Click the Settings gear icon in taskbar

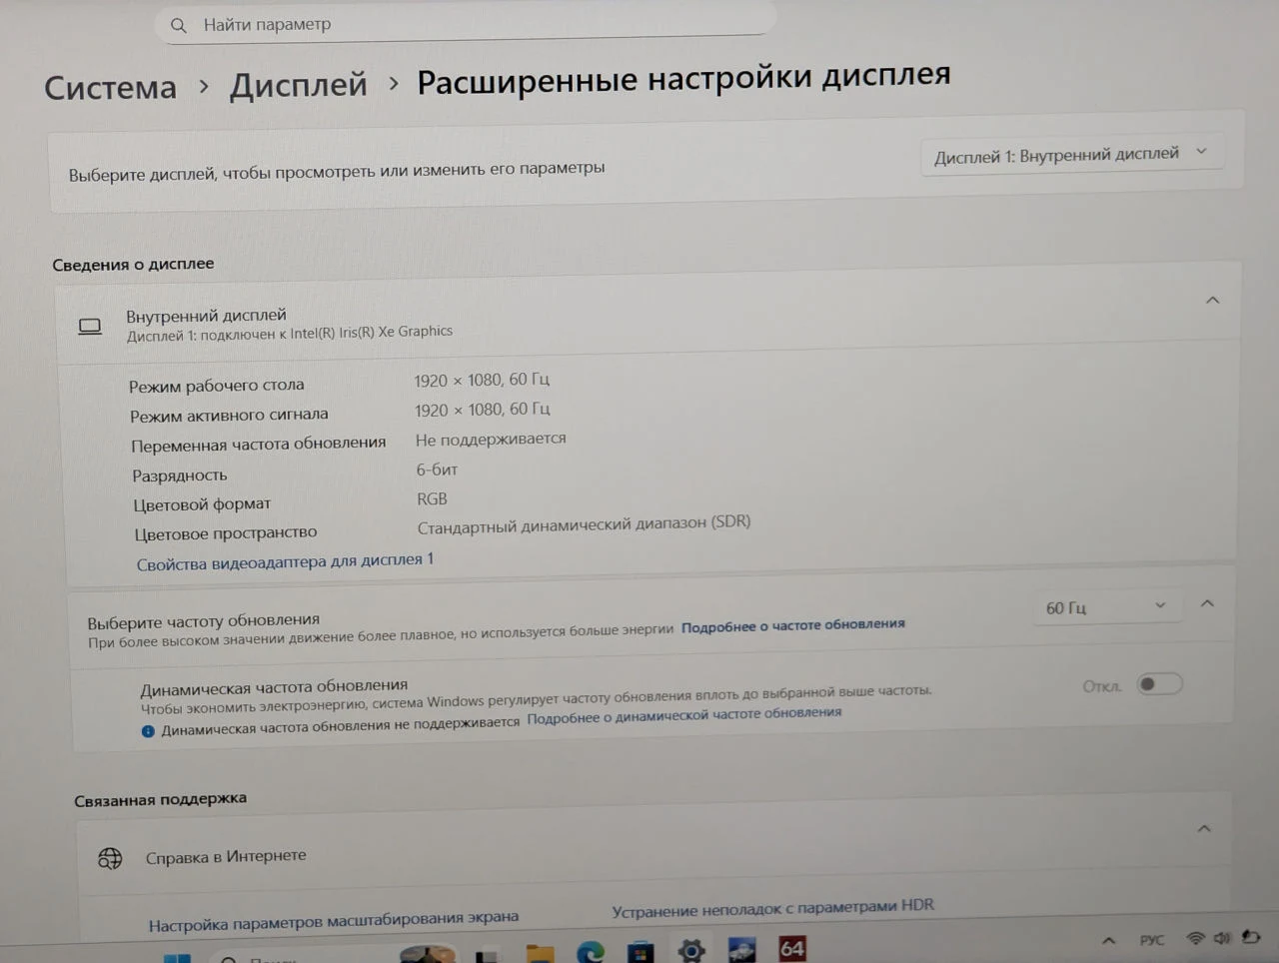point(690,950)
